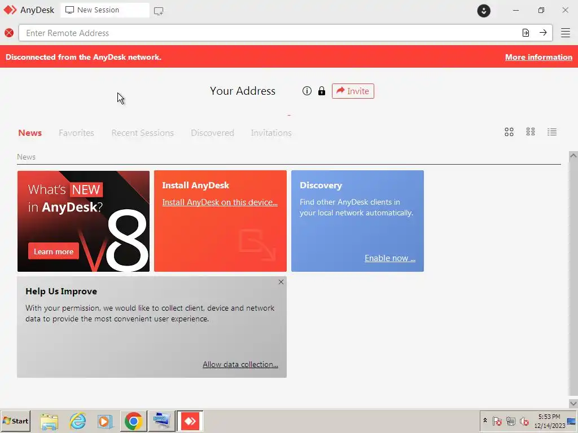
Task: Open a new session tab icon
Action: [x=159, y=11]
